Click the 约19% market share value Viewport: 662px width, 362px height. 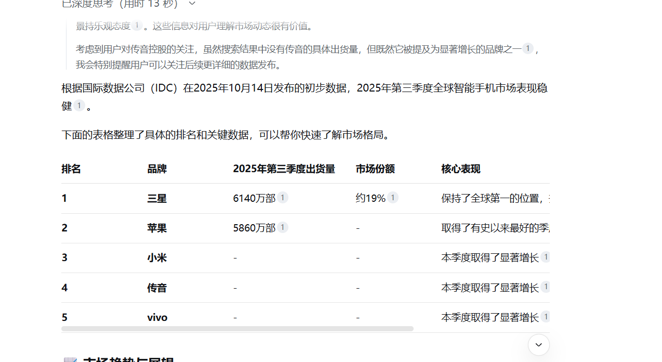coord(371,198)
